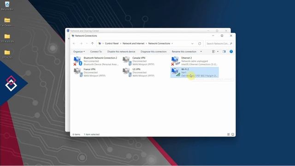This screenshot has width=295, height=166.
Task: Switch to details view in status bar
Action: (x=229, y=134)
